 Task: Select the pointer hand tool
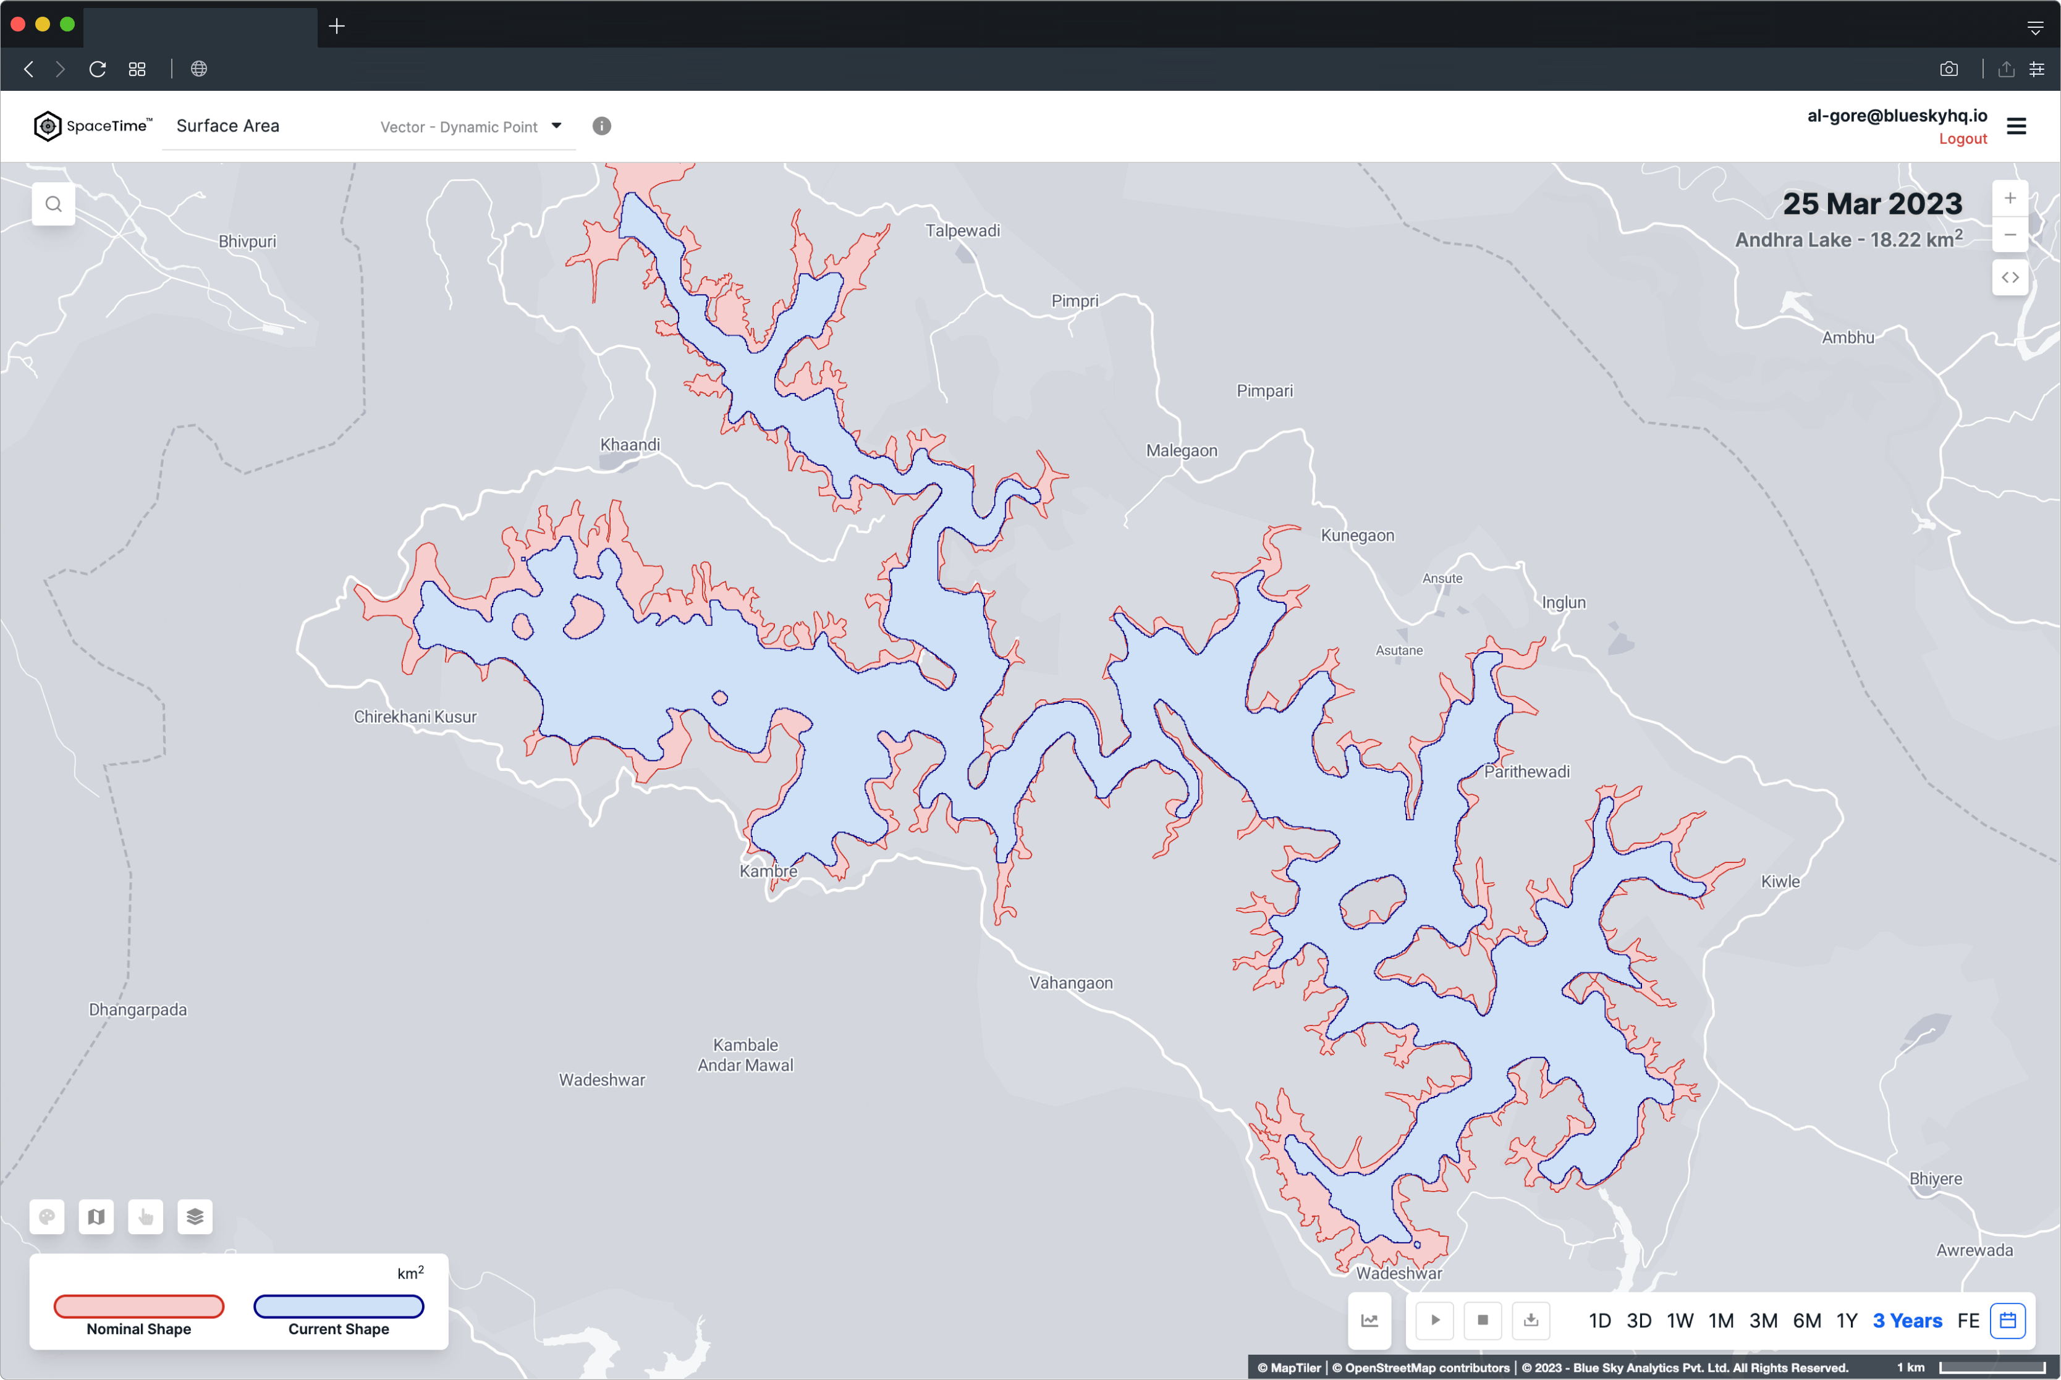(x=146, y=1216)
